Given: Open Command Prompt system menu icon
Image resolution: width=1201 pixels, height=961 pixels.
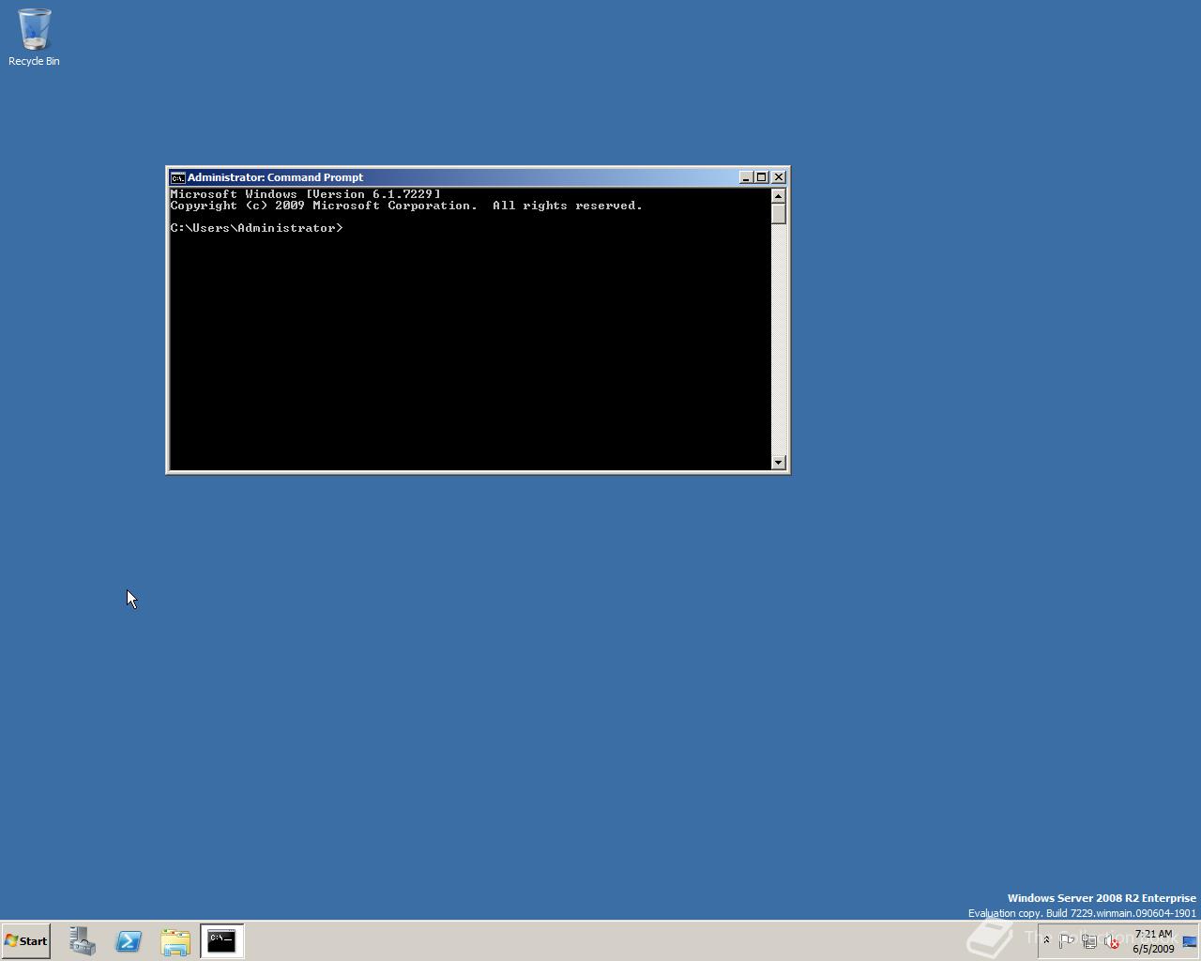Looking at the screenshot, I should [177, 177].
